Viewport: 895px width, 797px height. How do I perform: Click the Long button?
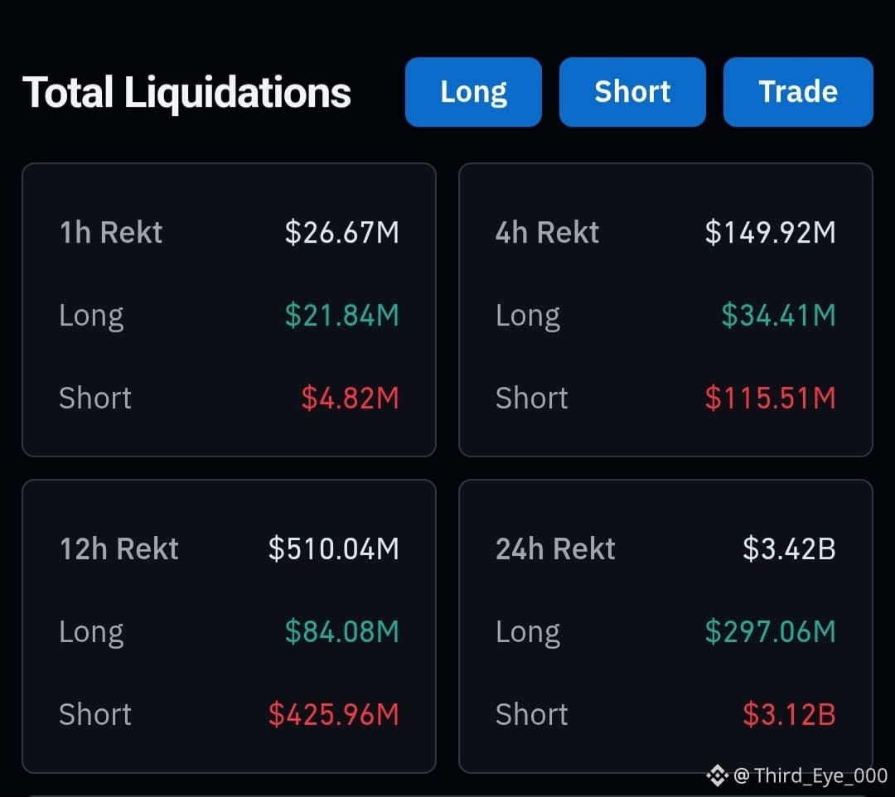473,92
